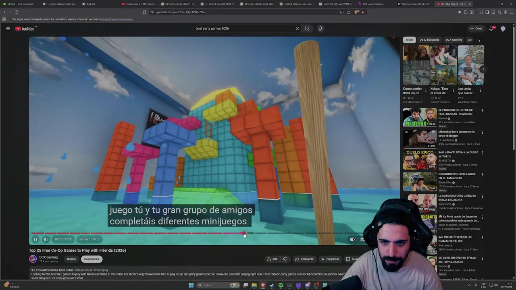516x290 pixels.
Task: Open the 'Como perder 800€' short thumbnail
Action: click(x=416, y=65)
